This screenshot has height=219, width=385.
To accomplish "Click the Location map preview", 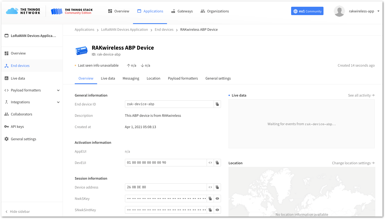I will (x=302, y=192).
